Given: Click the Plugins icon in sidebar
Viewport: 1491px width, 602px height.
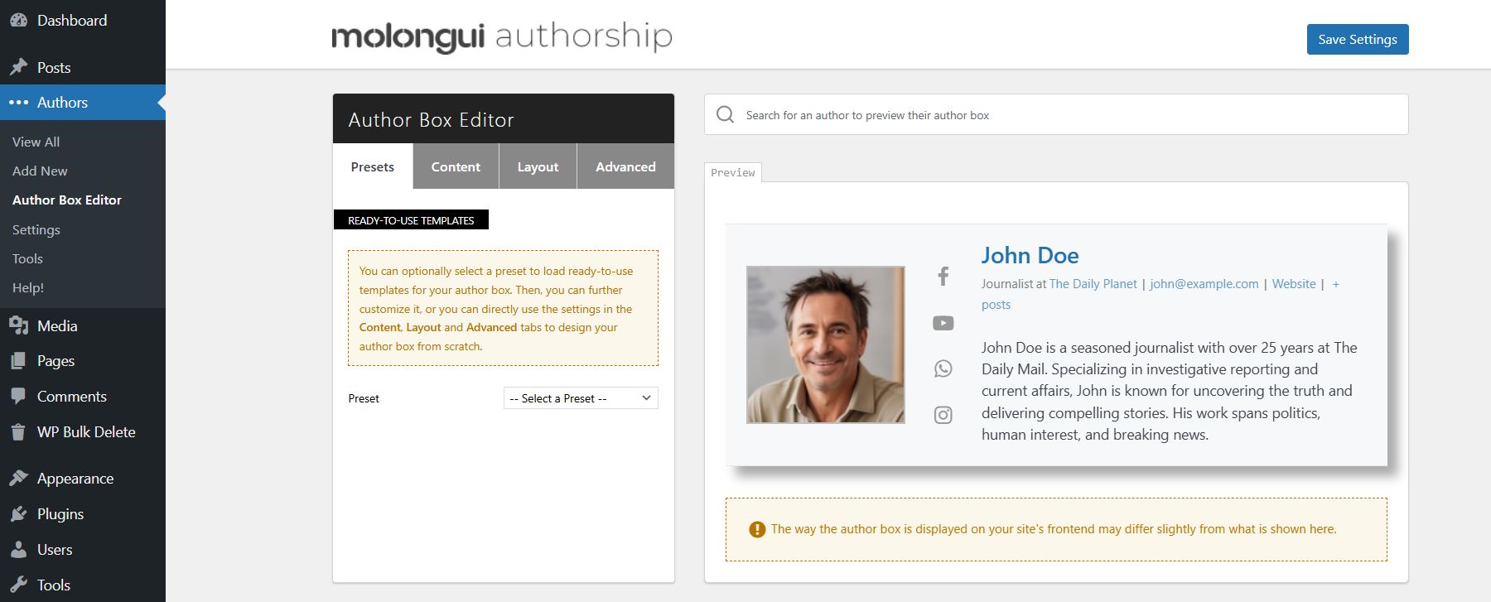Looking at the screenshot, I should [18, 514].
